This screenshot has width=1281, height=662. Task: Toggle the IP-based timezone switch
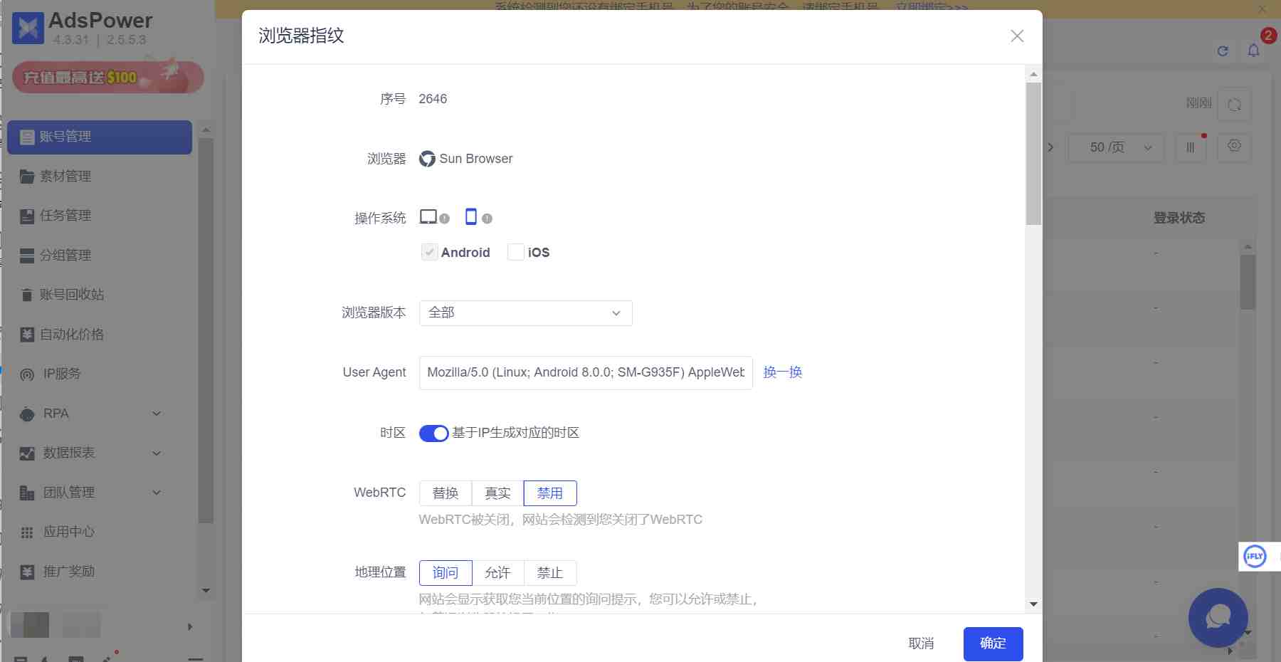[x=433, y=433]
